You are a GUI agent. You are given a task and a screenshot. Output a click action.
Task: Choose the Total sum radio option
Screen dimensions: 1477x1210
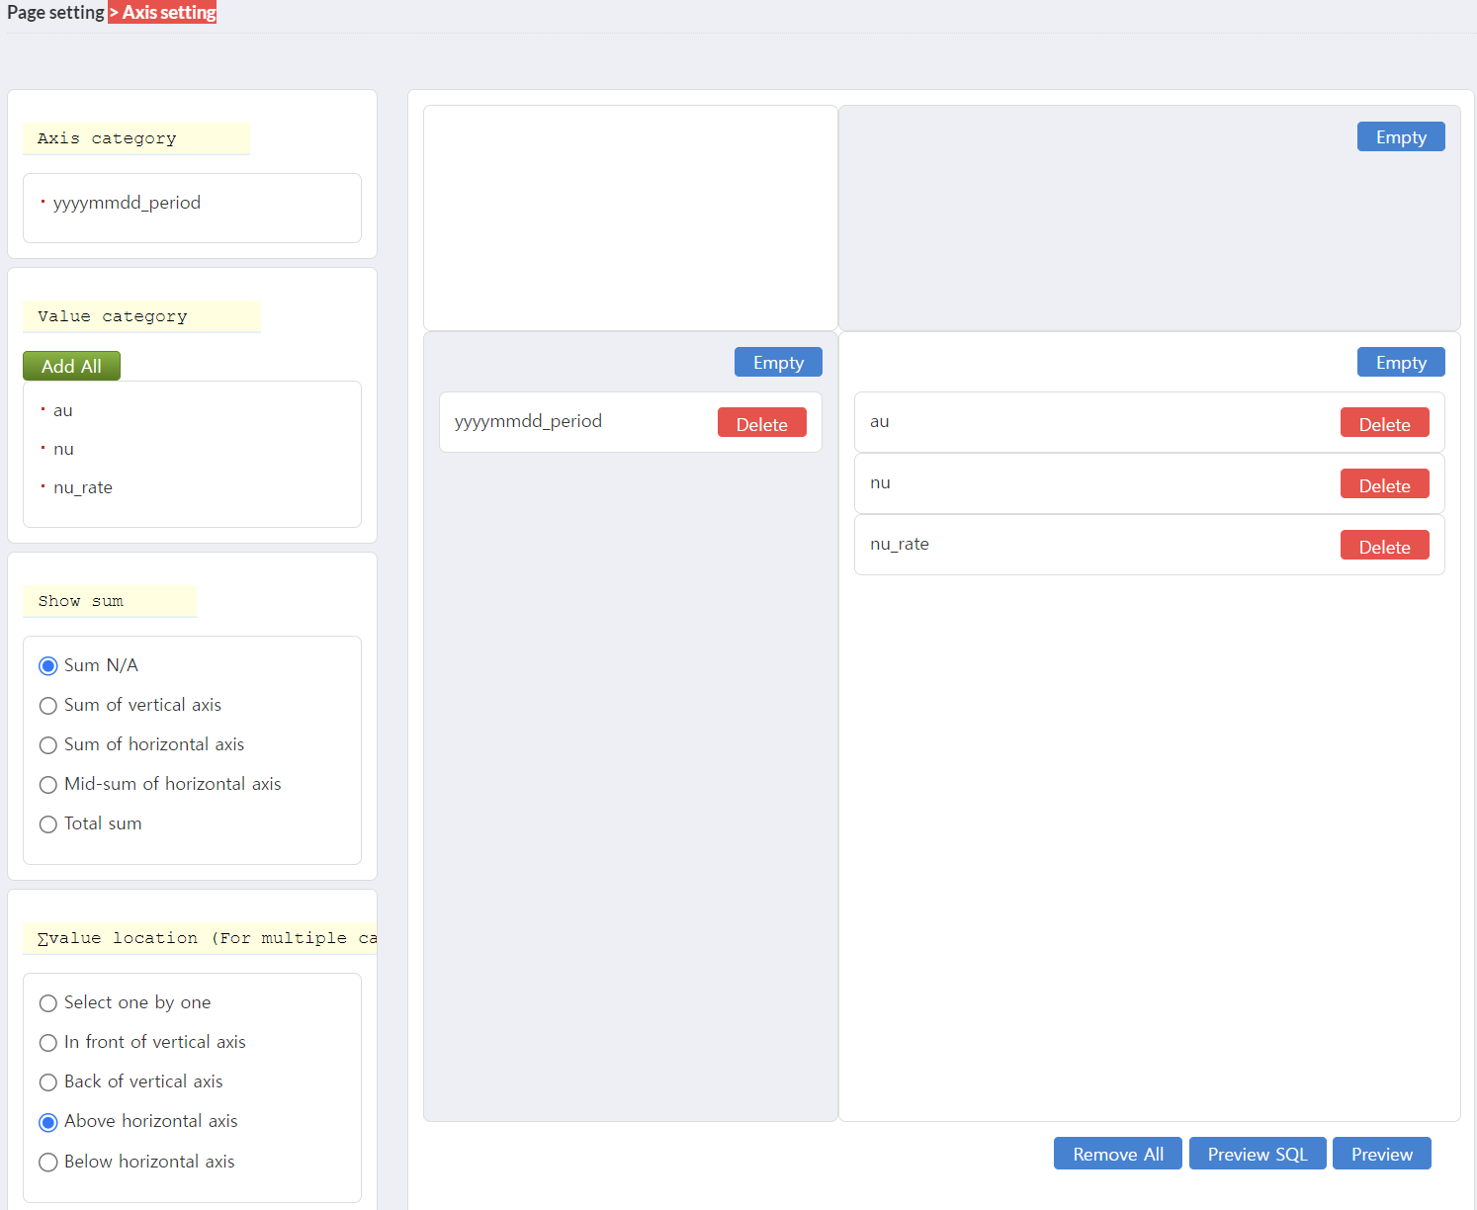[x=47, y=824]
